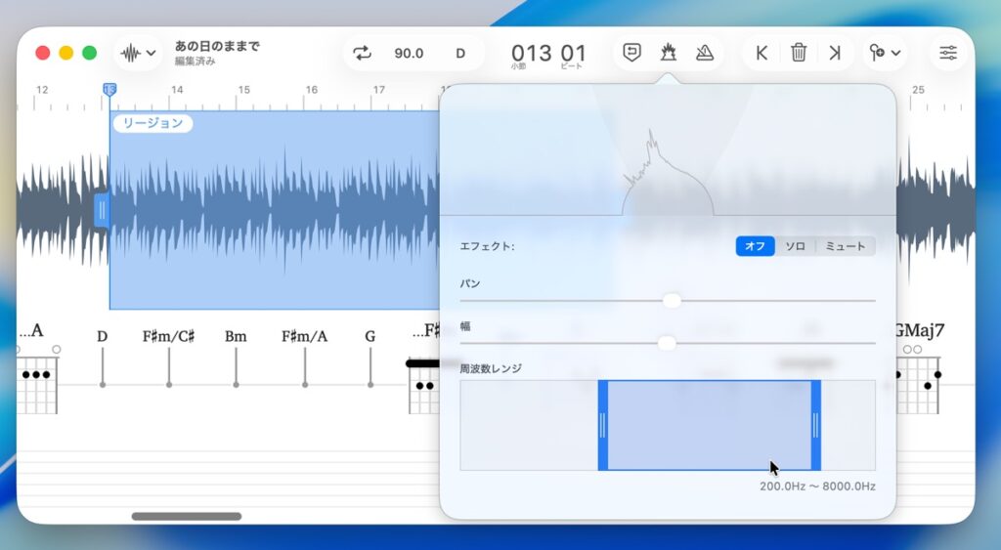This screenshot has height=550, width=1001.
Task: Switch effect mode to ミュート
Action: (x=846, y=246)
